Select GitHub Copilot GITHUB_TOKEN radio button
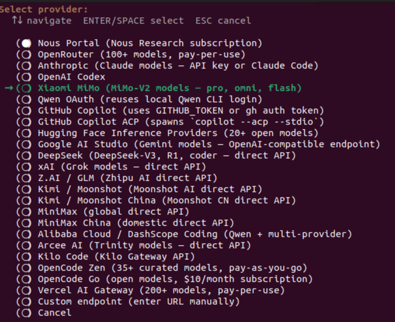The width and height of the screenshot is (395, 322). (26, 111)
